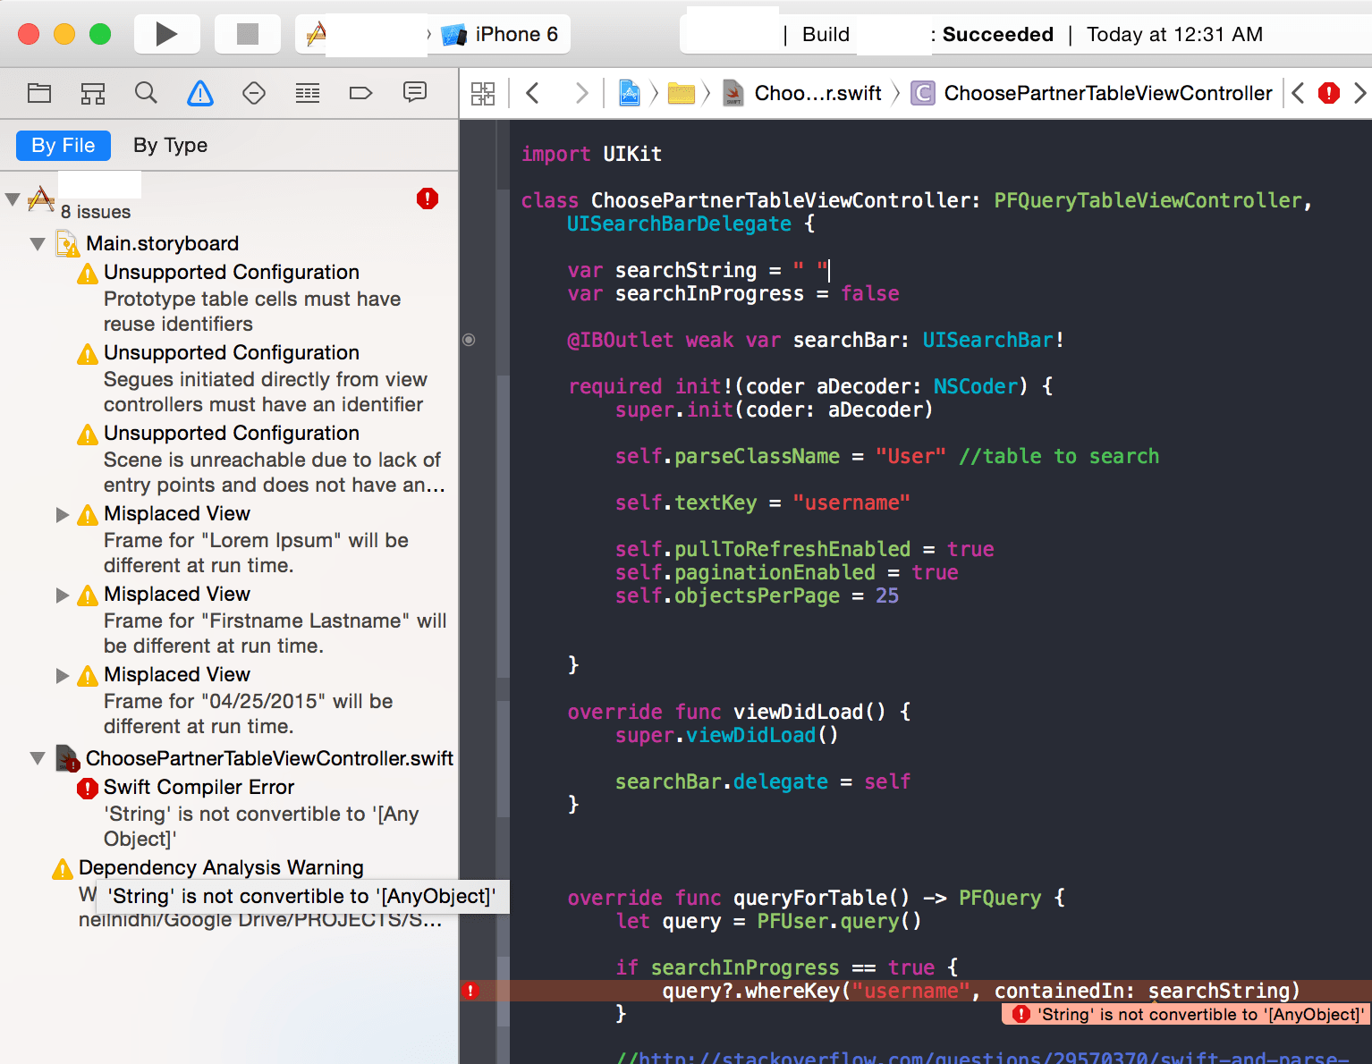Switch issue list to By Type

pyautogui.click(x=170, y=145)
